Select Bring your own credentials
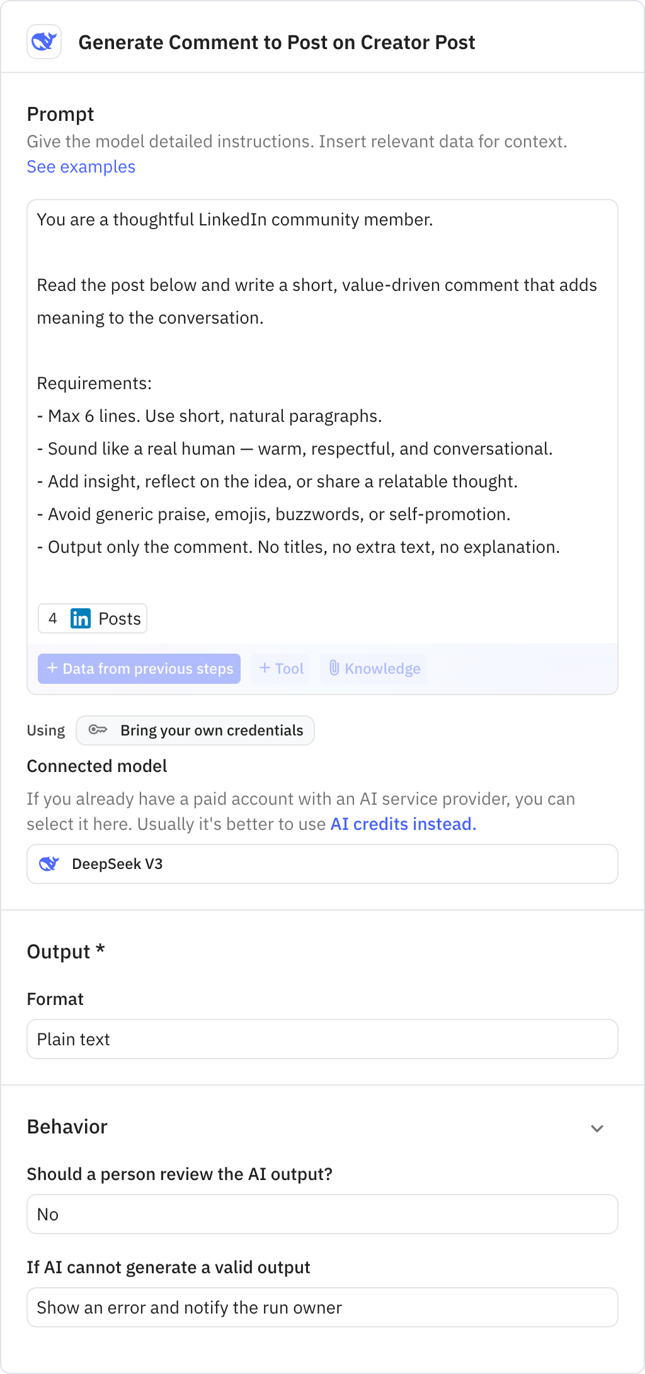Image resolution: width=645 pixels, height=1374 pixels. (x=195, y=730)
